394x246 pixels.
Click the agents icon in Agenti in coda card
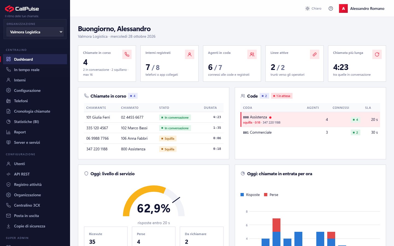click(252, 54)
